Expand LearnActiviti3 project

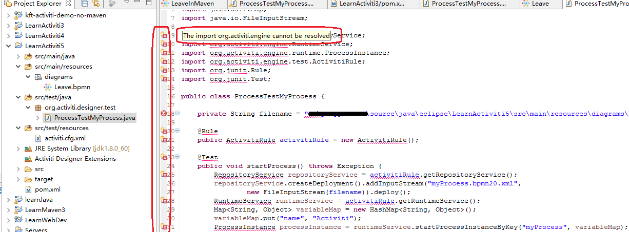click(9, 26)
